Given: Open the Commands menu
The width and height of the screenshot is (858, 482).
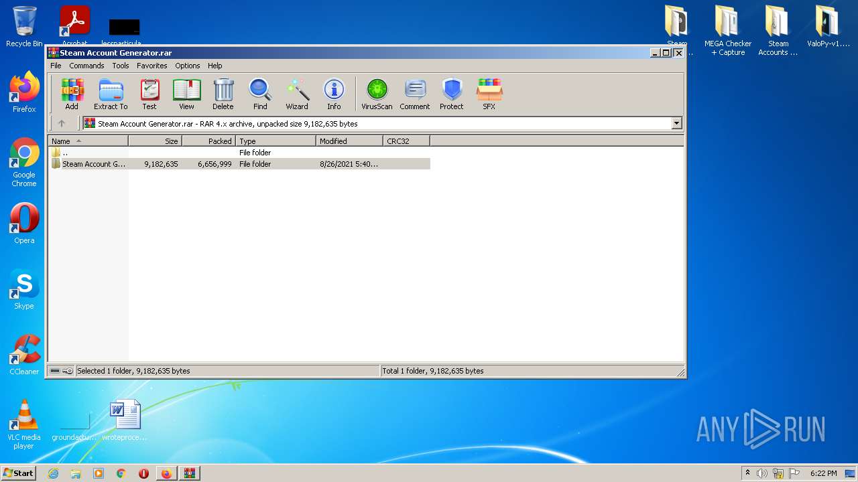Looking at the screenshot, I should coord(86,66).
